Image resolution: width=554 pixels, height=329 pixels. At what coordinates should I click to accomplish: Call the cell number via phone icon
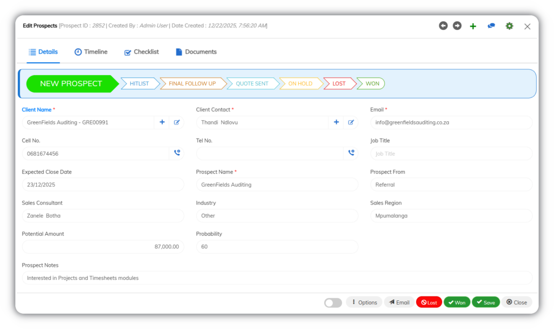pos(177,153)
